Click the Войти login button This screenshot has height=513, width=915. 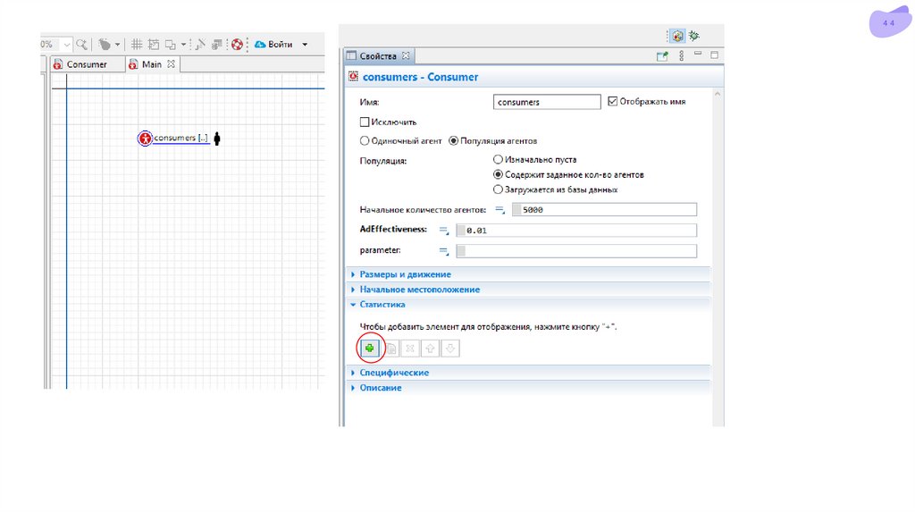[x=280, y=45]
